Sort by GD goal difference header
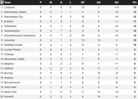This screenshot has height=99, width=138. tap(116, 2)
